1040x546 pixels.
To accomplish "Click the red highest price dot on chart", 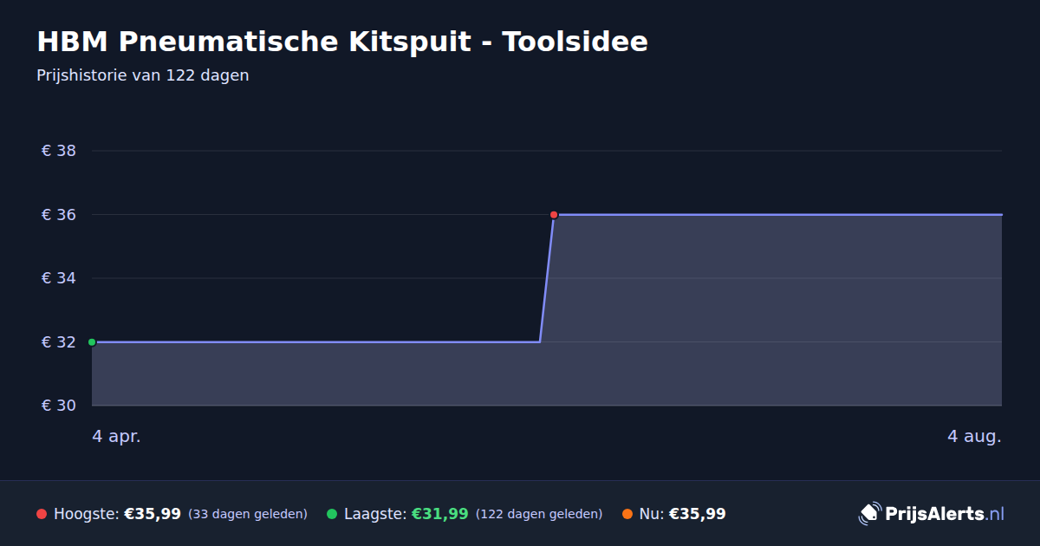I will (554, 214).
